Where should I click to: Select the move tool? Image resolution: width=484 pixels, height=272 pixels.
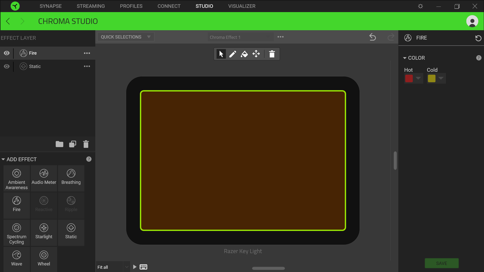256,54
